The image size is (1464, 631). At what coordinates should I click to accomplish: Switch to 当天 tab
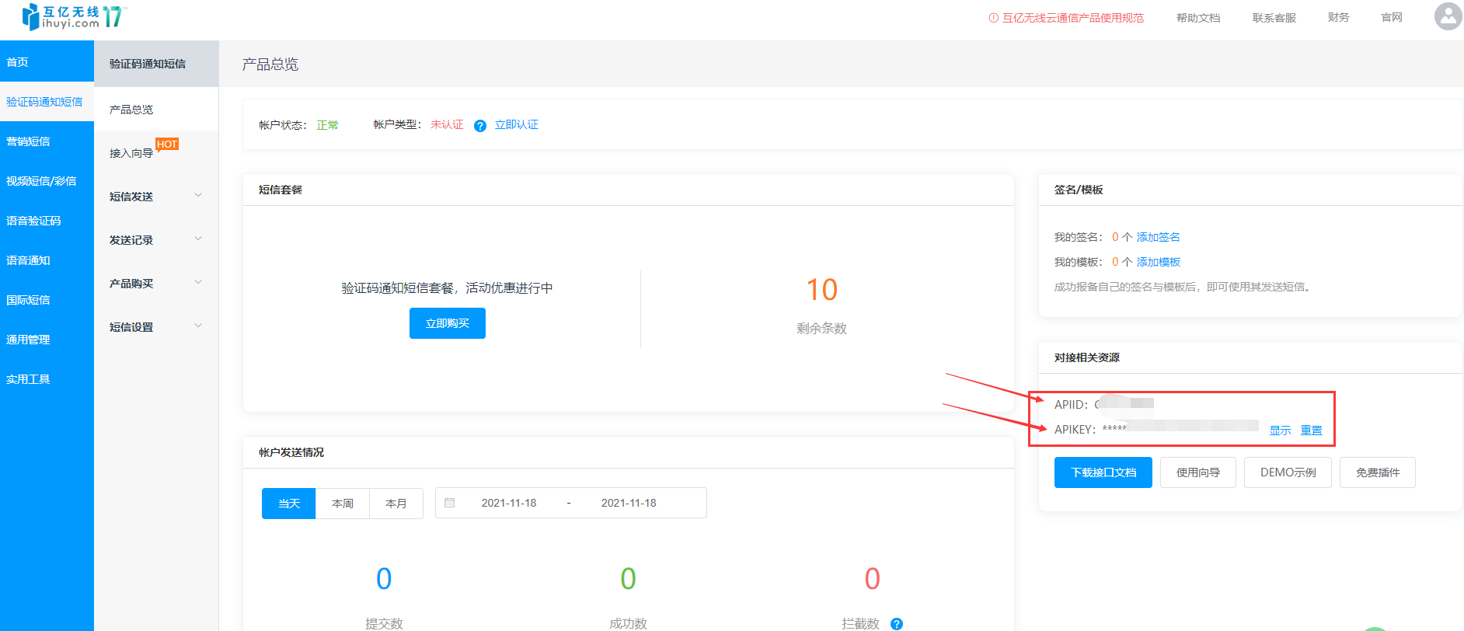pyautogui.click(x=289, y=504)
